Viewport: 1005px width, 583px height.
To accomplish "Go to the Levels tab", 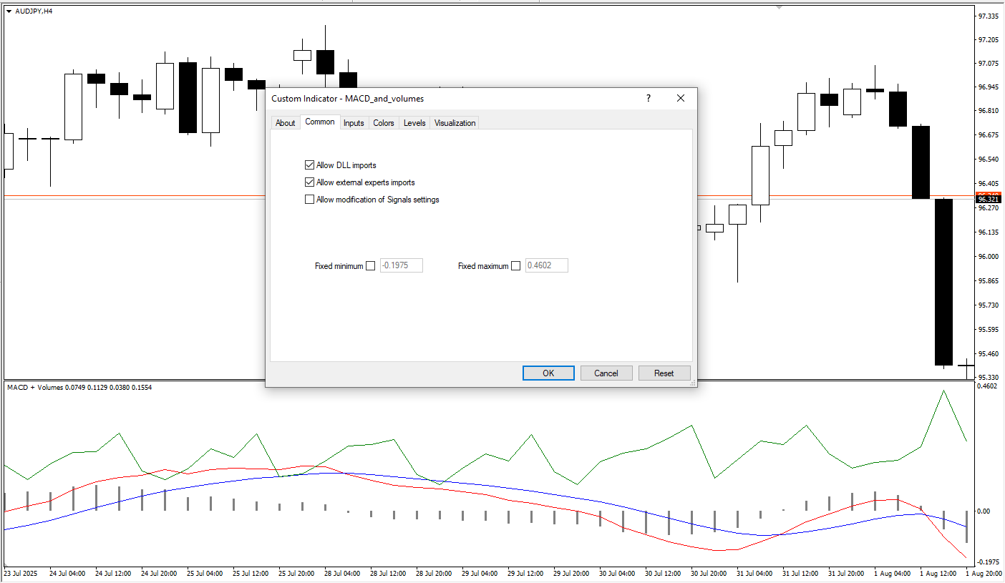I will click(x=414, y=123).
